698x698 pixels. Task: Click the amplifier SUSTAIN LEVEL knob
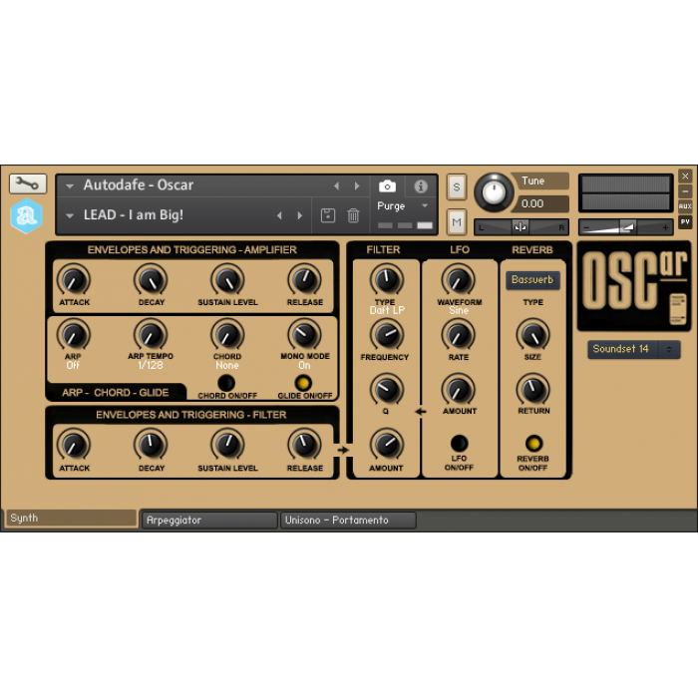point(227,280)
